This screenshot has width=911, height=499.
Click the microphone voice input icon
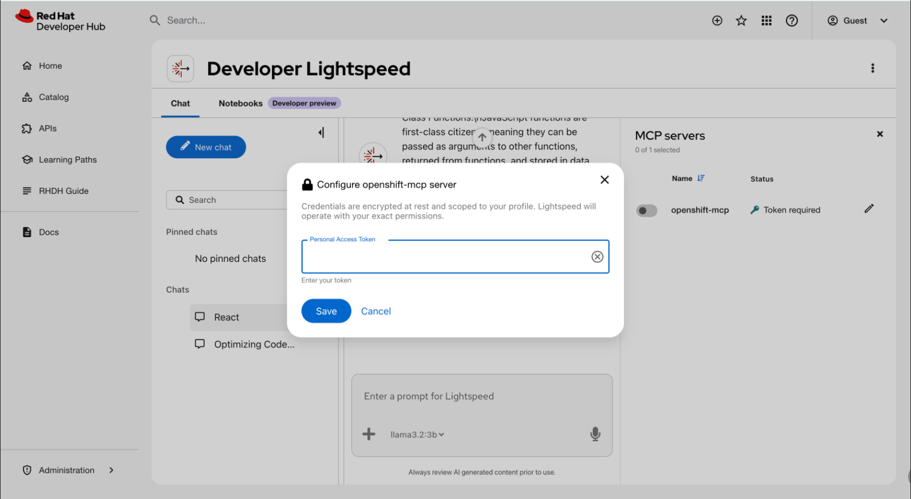click(x=595, y=434)
